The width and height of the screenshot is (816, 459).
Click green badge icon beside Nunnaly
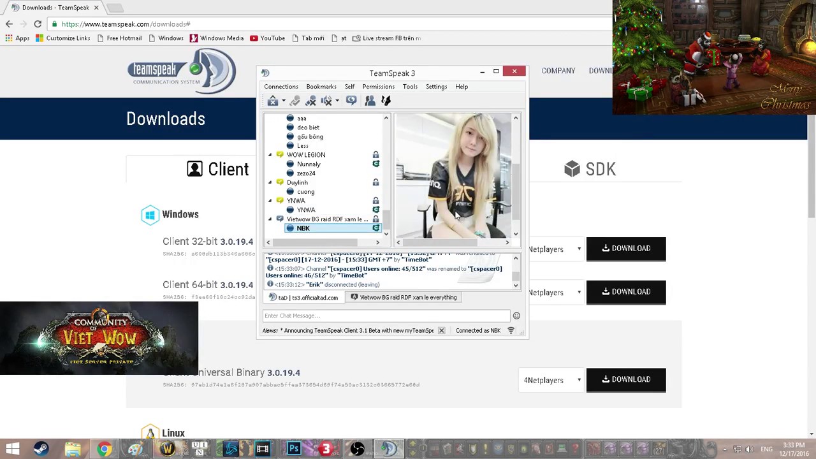click(x=375, y=164)
